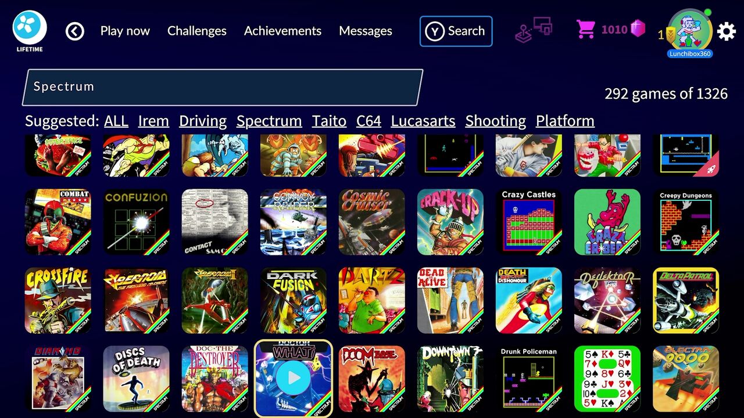744x418 pixels.
Task: Open the settings gear icon
Action: click(727, 31)
